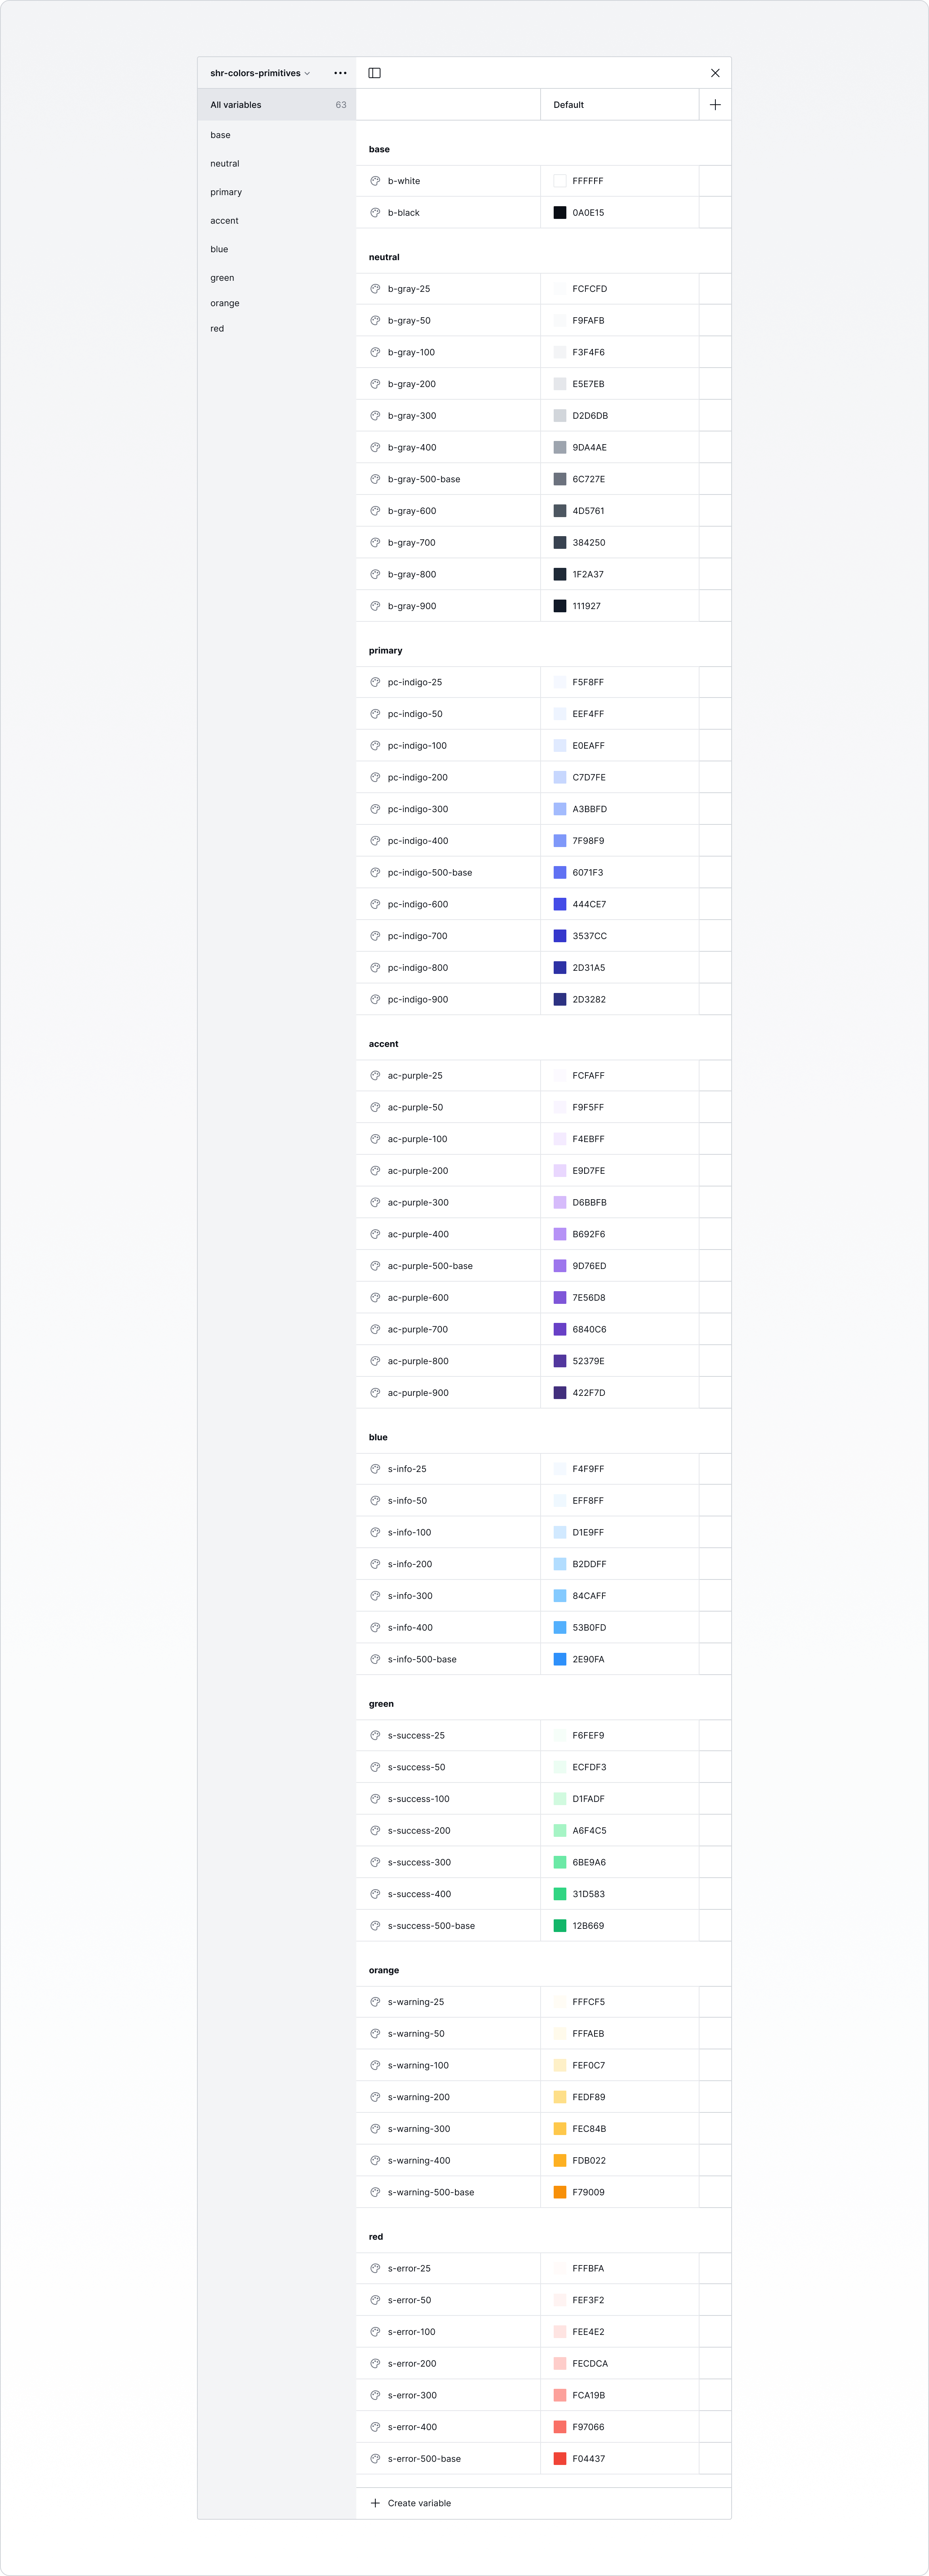929x2576 pixels.
Task: Click the hex value 12B669
Action: (x=589, y=1926)
